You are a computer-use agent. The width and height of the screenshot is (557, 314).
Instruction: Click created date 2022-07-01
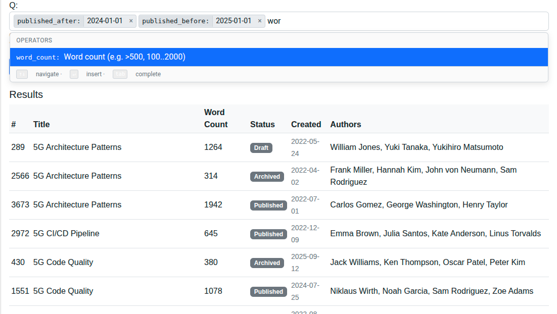coord(305,205)
